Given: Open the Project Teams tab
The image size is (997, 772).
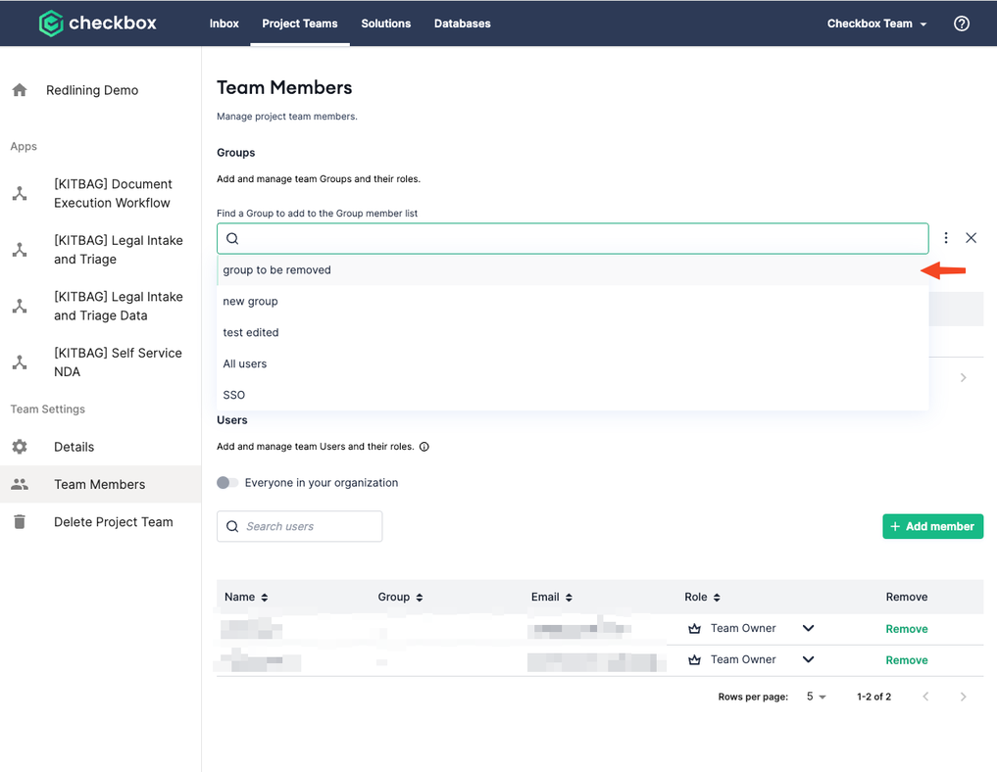Looking at the screenshot, I should click(x=299, y=24).
